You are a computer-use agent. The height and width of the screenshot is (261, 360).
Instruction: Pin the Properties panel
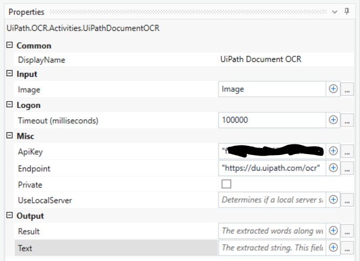coord(347,11)
